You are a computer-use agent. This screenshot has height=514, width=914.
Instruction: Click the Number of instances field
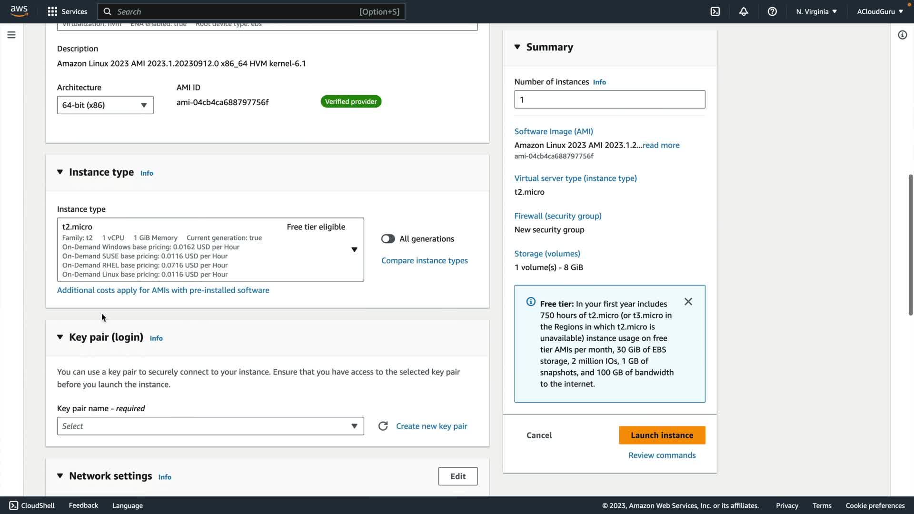pos(609,99)
